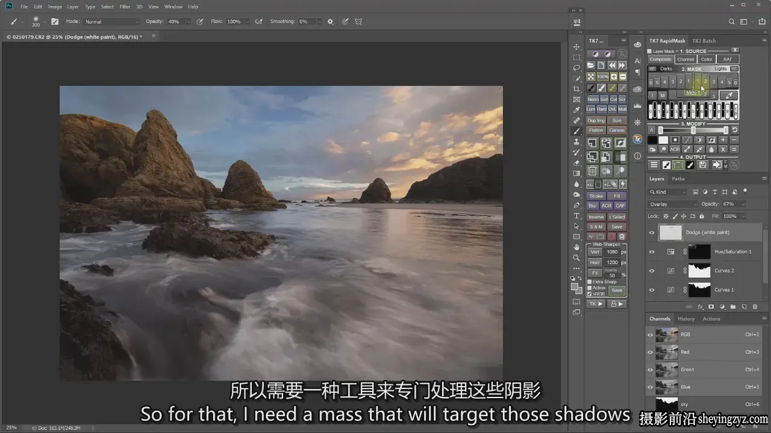Click the SAT source button
Viewport: 771px width, 433px height.
click(728, 60)
